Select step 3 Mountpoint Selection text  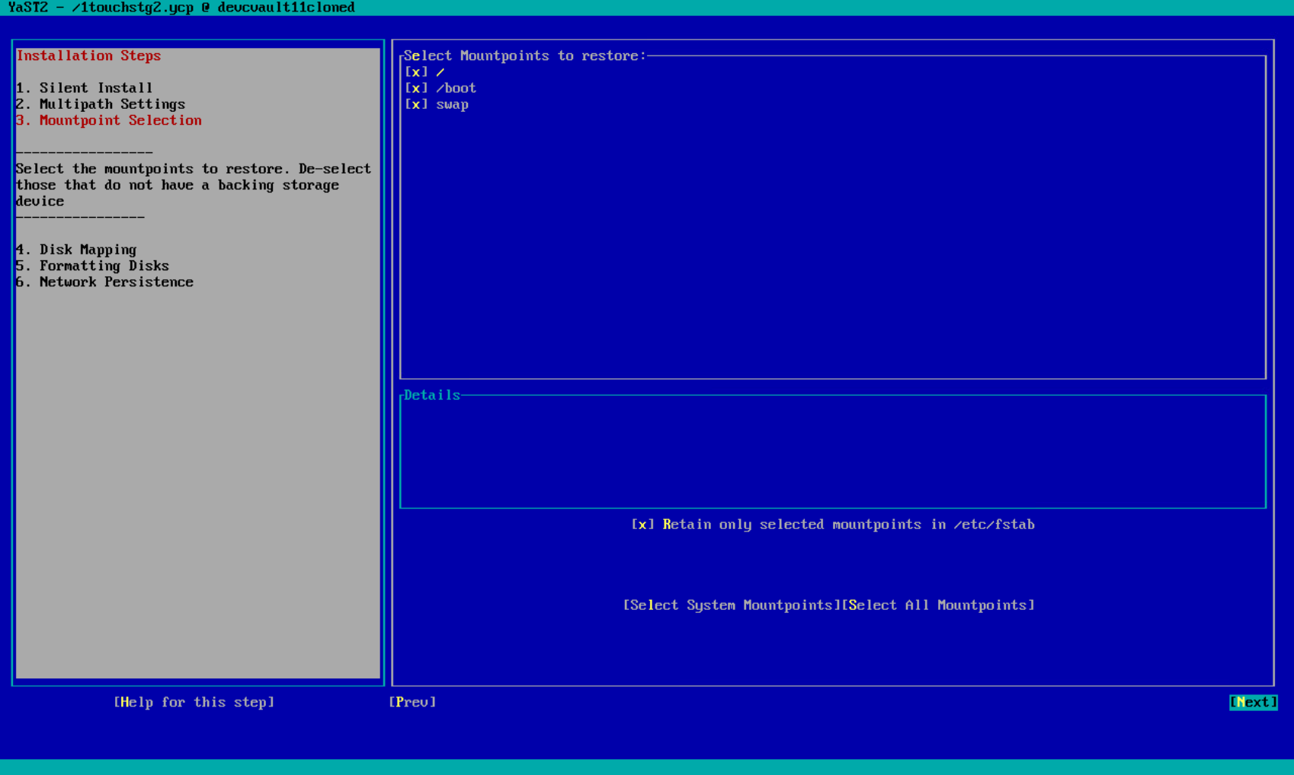tap(109, 120)
